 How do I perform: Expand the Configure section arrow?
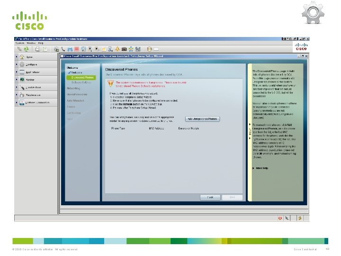[x=17, y=64]
